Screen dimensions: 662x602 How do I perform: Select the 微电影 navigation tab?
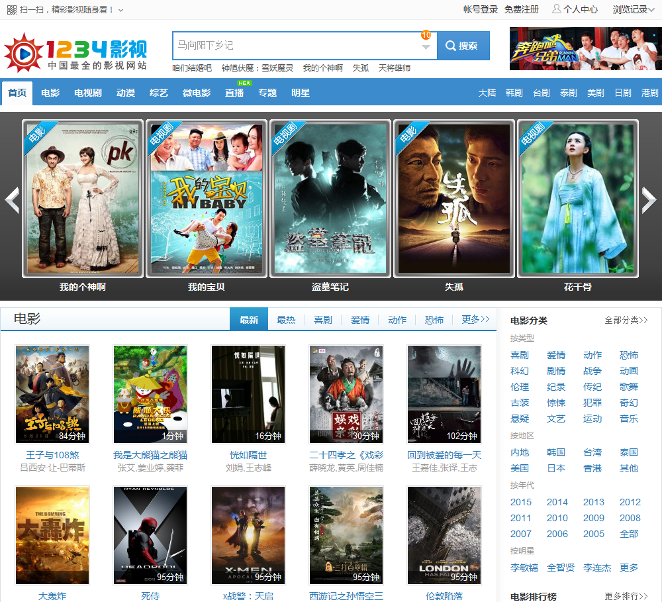[197, 93]
